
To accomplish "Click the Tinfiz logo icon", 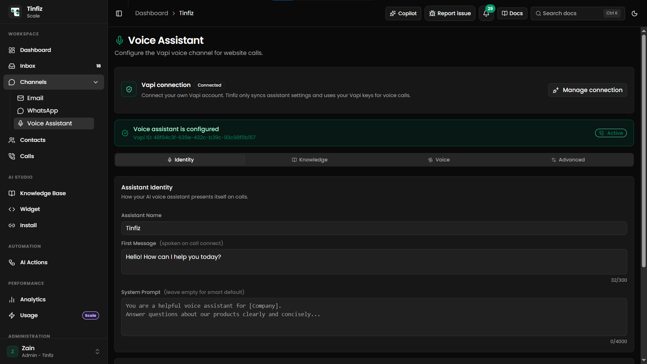I will (x=15, y=12).
